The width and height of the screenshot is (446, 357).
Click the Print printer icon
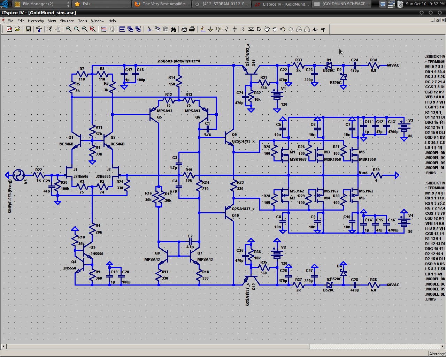coord(192,29)
